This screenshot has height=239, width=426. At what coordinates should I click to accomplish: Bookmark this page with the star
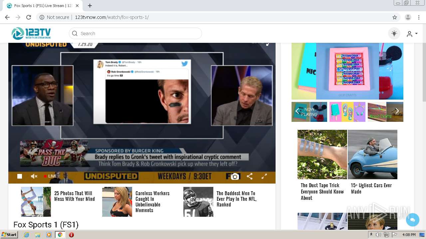coord(395,17)
